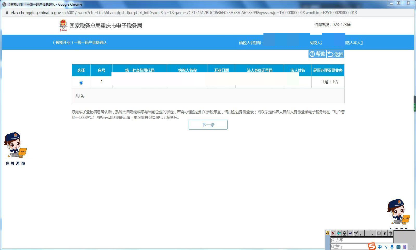Check the 否 invoice business checkbox
Viewport: 416px width, 250px height.
[332, 82]
